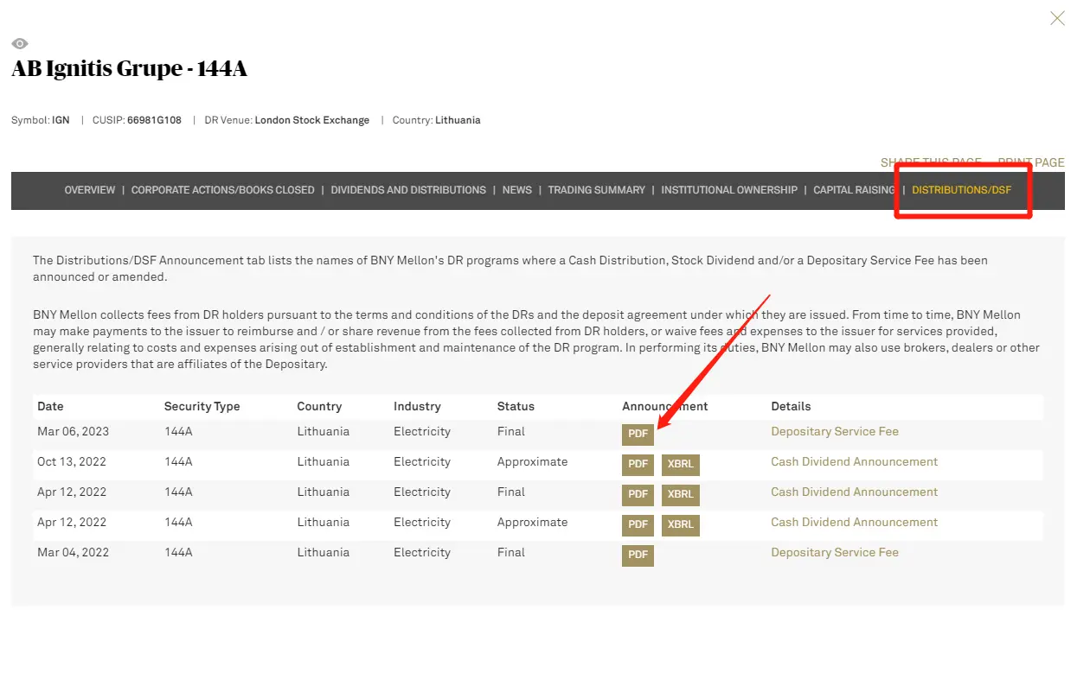The height and width of the screenshot is (692, 1077).
Task: View the Trading Summary tab
Action: tap(596, 190)
